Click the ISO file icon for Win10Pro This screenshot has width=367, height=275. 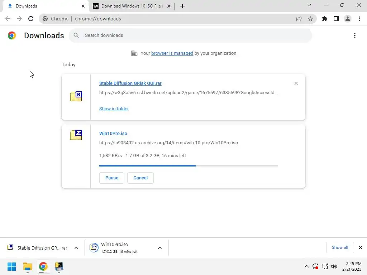[x=76, y=135]
